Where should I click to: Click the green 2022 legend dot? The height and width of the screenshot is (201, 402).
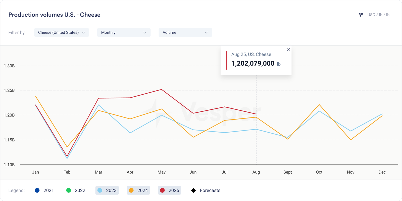pos(69,190)
